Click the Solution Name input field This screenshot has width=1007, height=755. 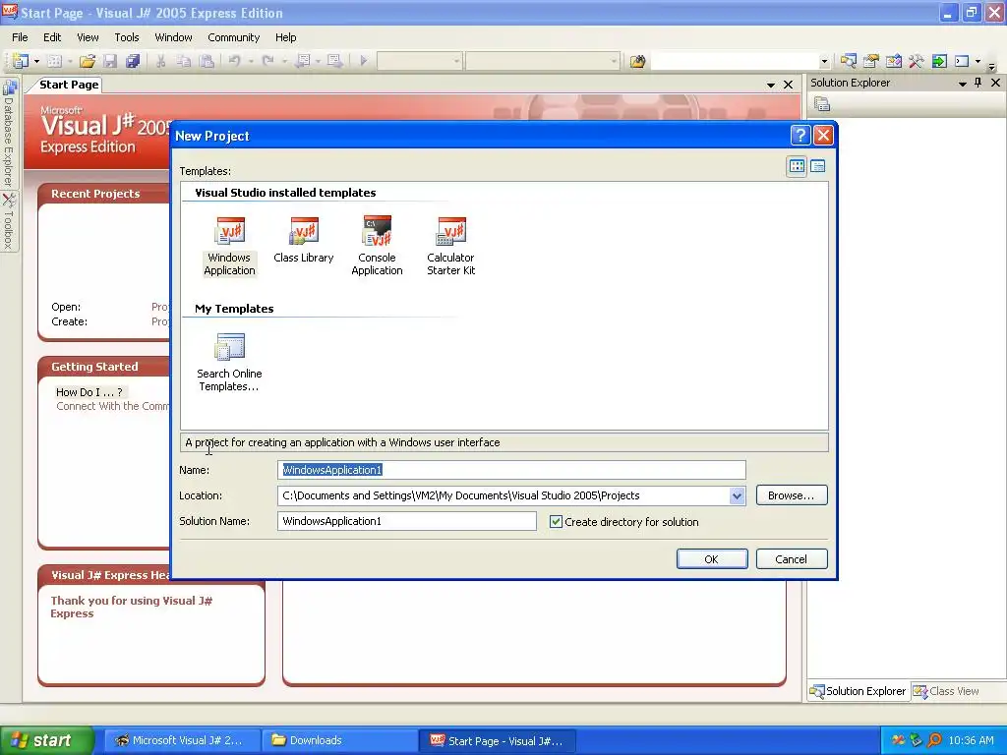click(407, 521)
